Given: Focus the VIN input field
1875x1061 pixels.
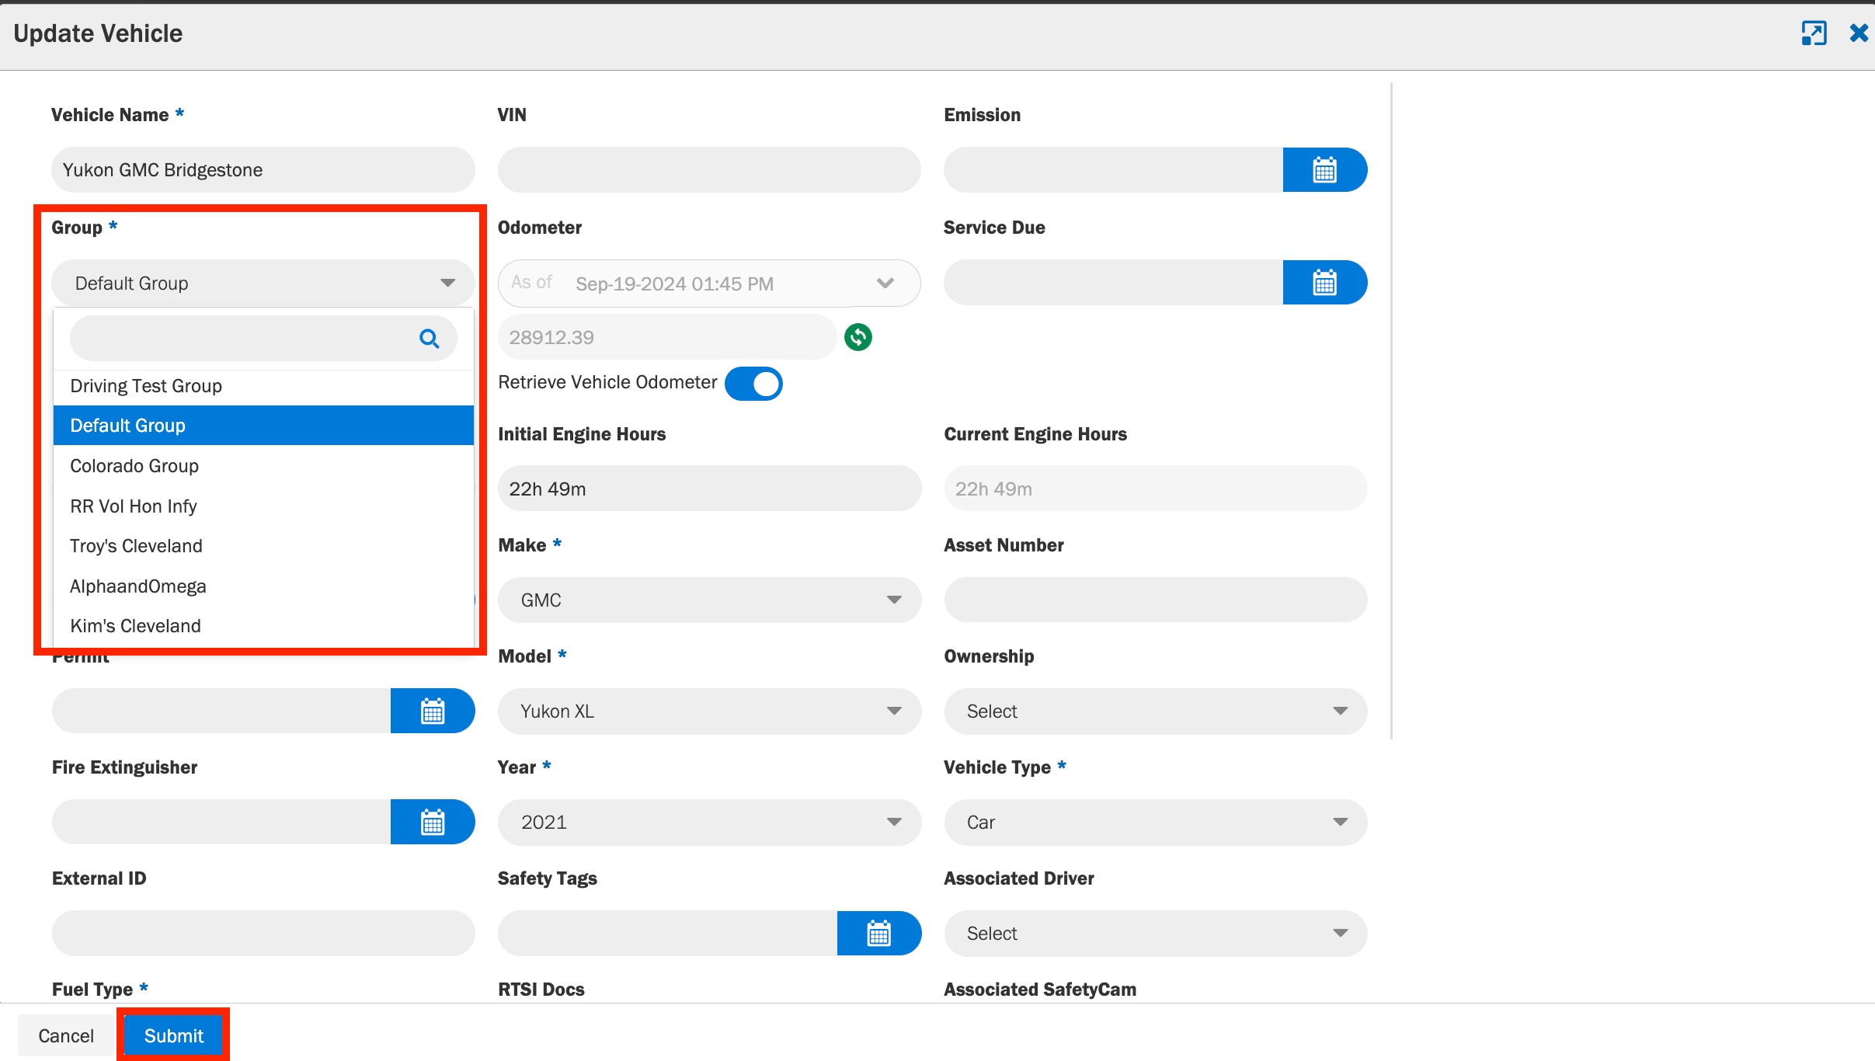Looking at the screenshot, I should (709, 169).
